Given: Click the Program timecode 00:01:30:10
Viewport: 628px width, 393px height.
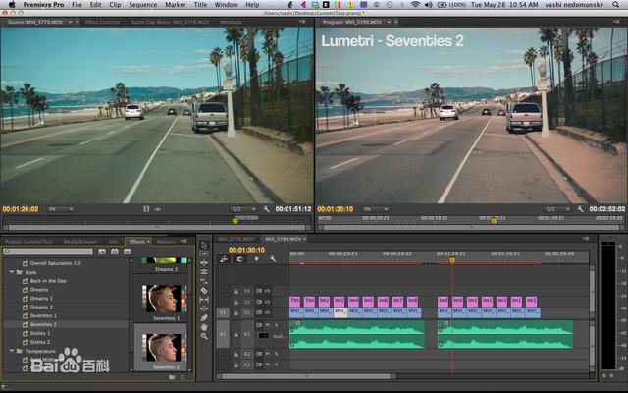Looking at the screenshot, I should (x=336, y=209).
